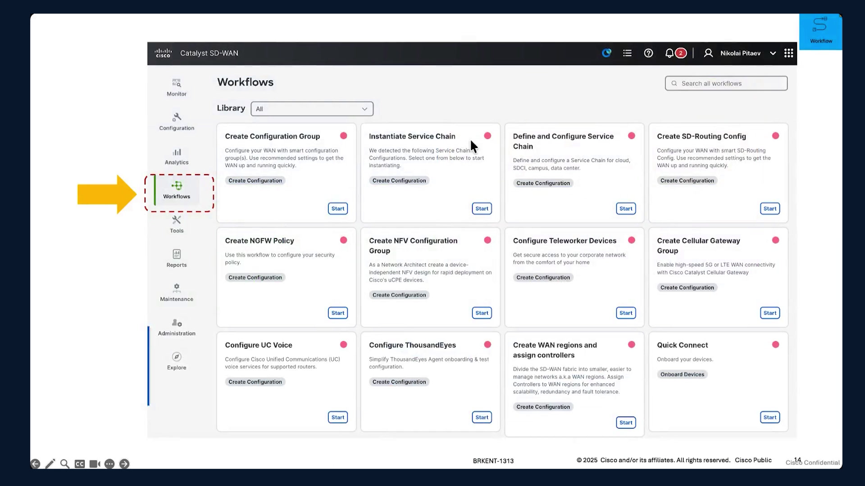This screenshot has width=865, height=486.
Task: Start Create WAN regions and assign controllers
Action: [626, 423]
